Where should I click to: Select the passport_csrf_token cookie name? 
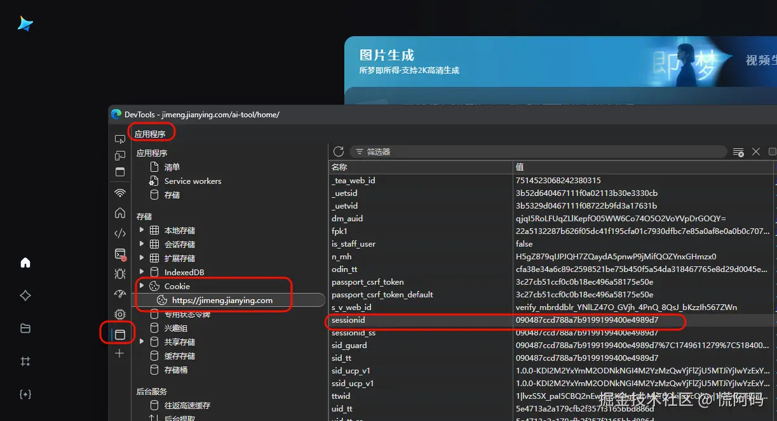tap(368, 282)
